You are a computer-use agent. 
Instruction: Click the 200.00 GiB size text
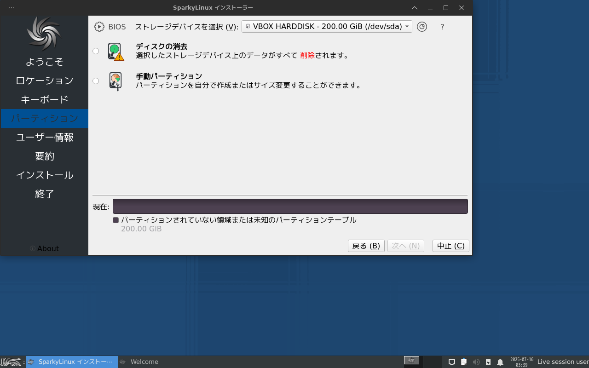(141, 229)
